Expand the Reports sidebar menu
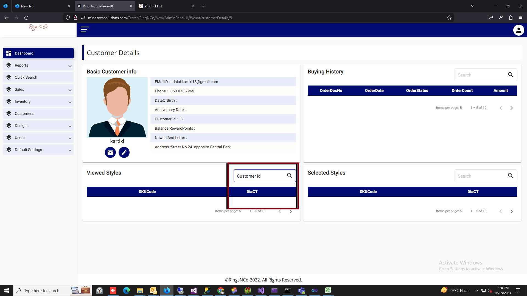 38,65
